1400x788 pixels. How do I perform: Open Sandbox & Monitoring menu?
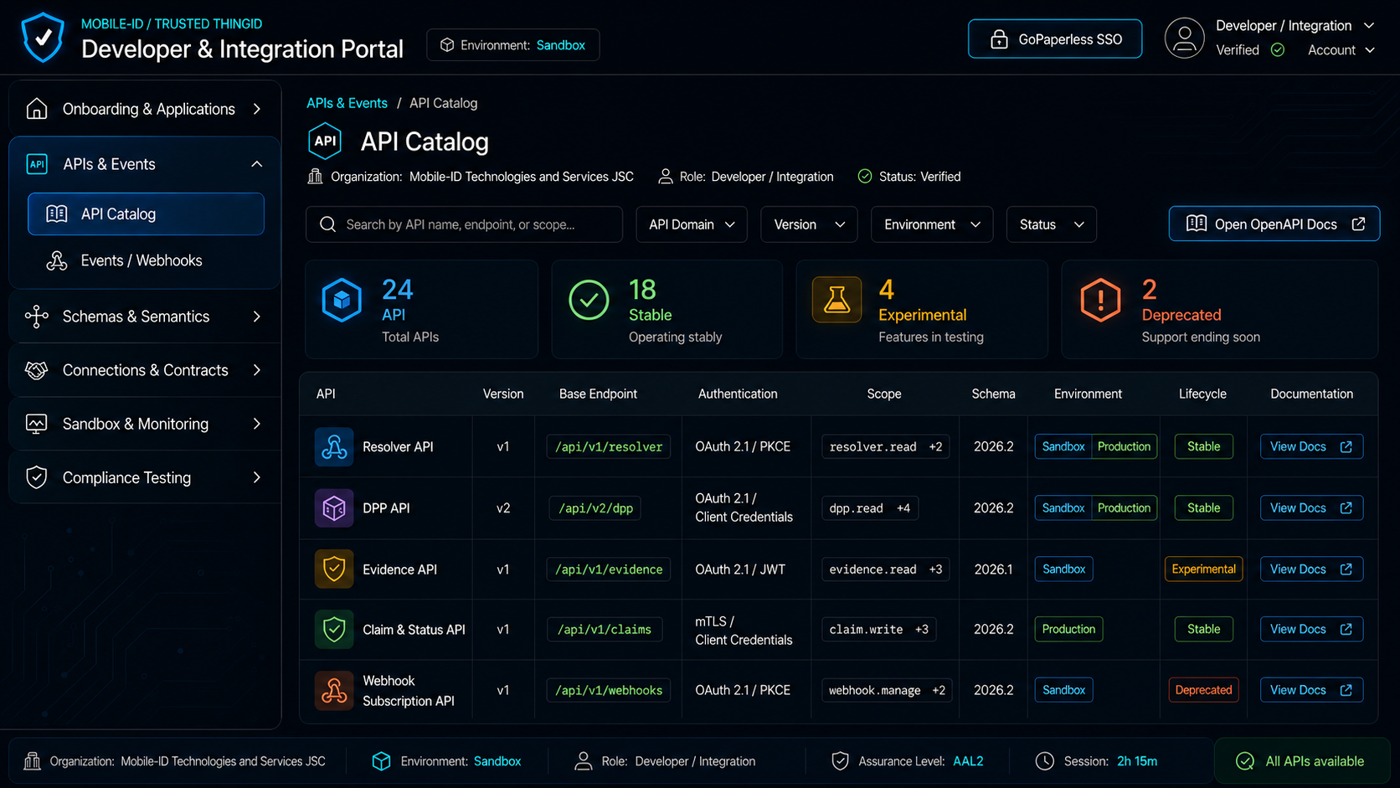145,424
